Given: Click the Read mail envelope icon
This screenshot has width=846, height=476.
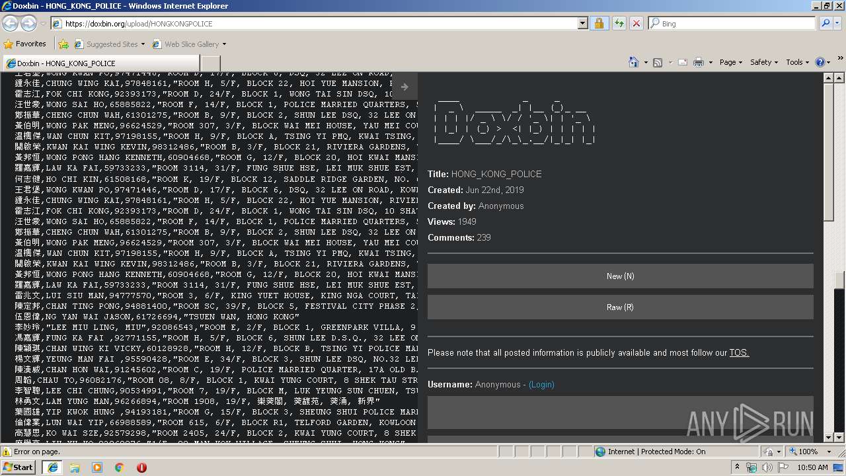Looking at the screenshot, I should pos(683,62).
